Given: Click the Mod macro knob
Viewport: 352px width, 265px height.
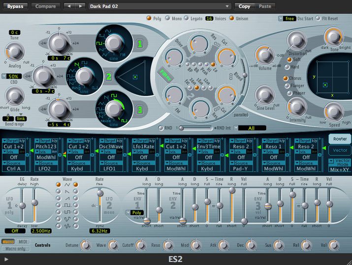Looking at the screenshot, I should click(x=196, y=245).
